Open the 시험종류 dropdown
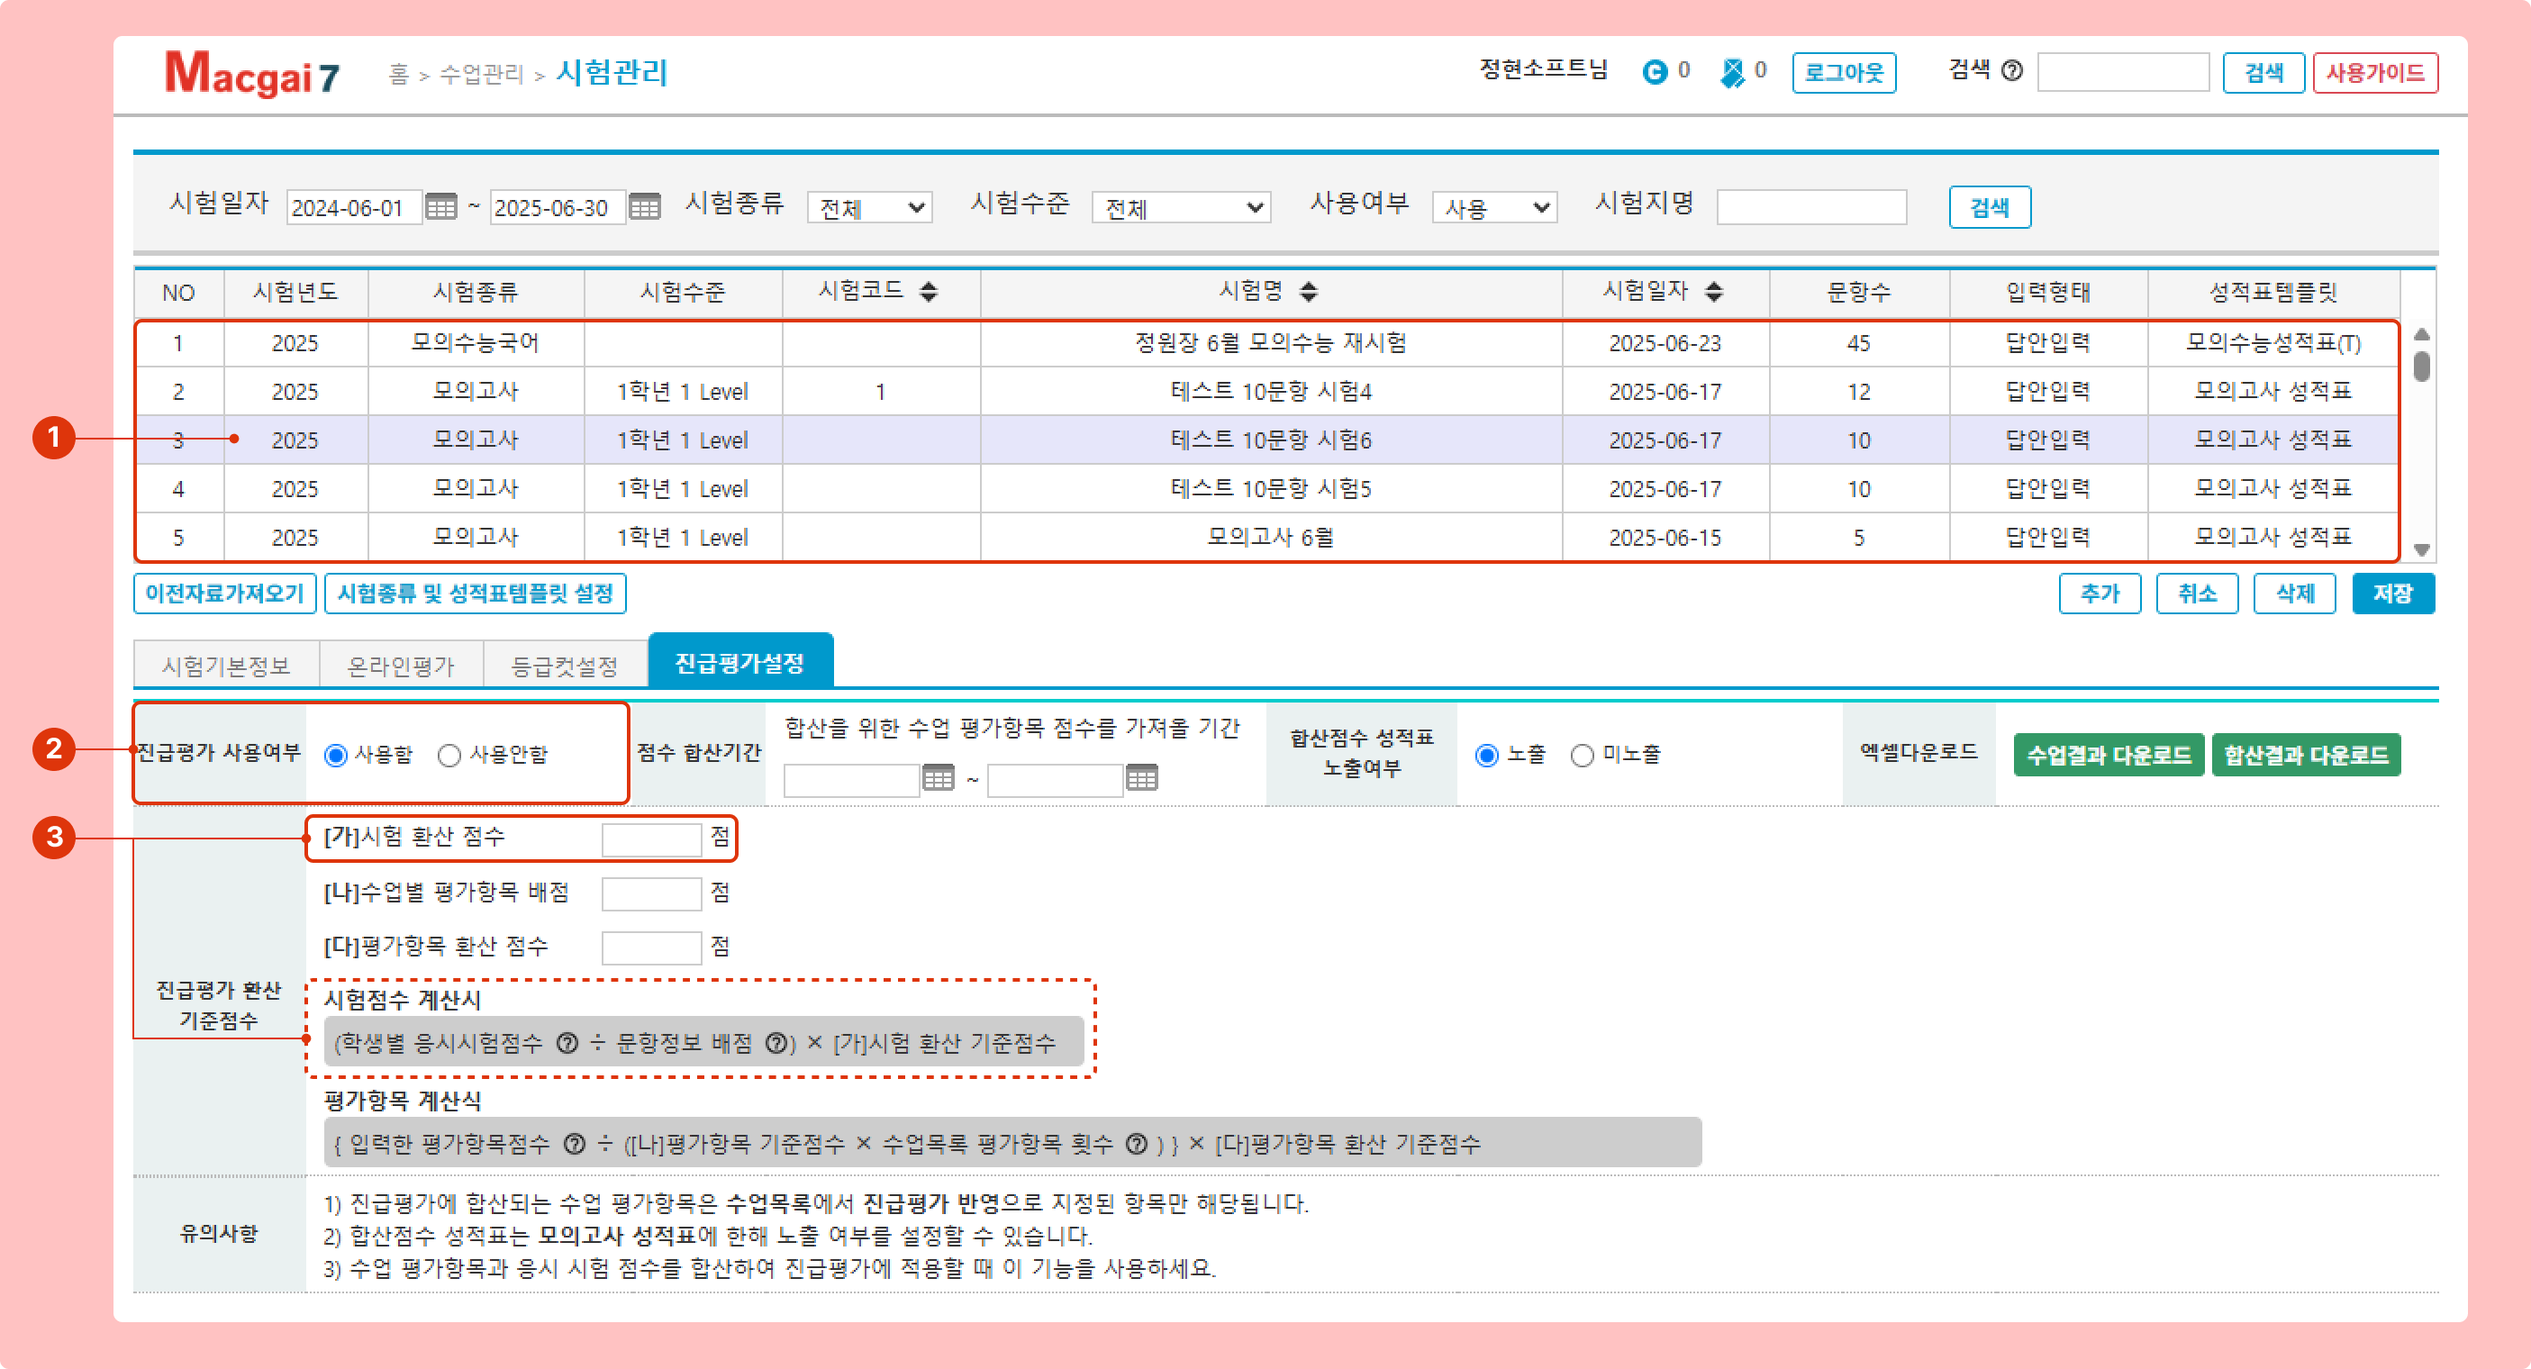 pyautogui.click(x=869, y=207)
